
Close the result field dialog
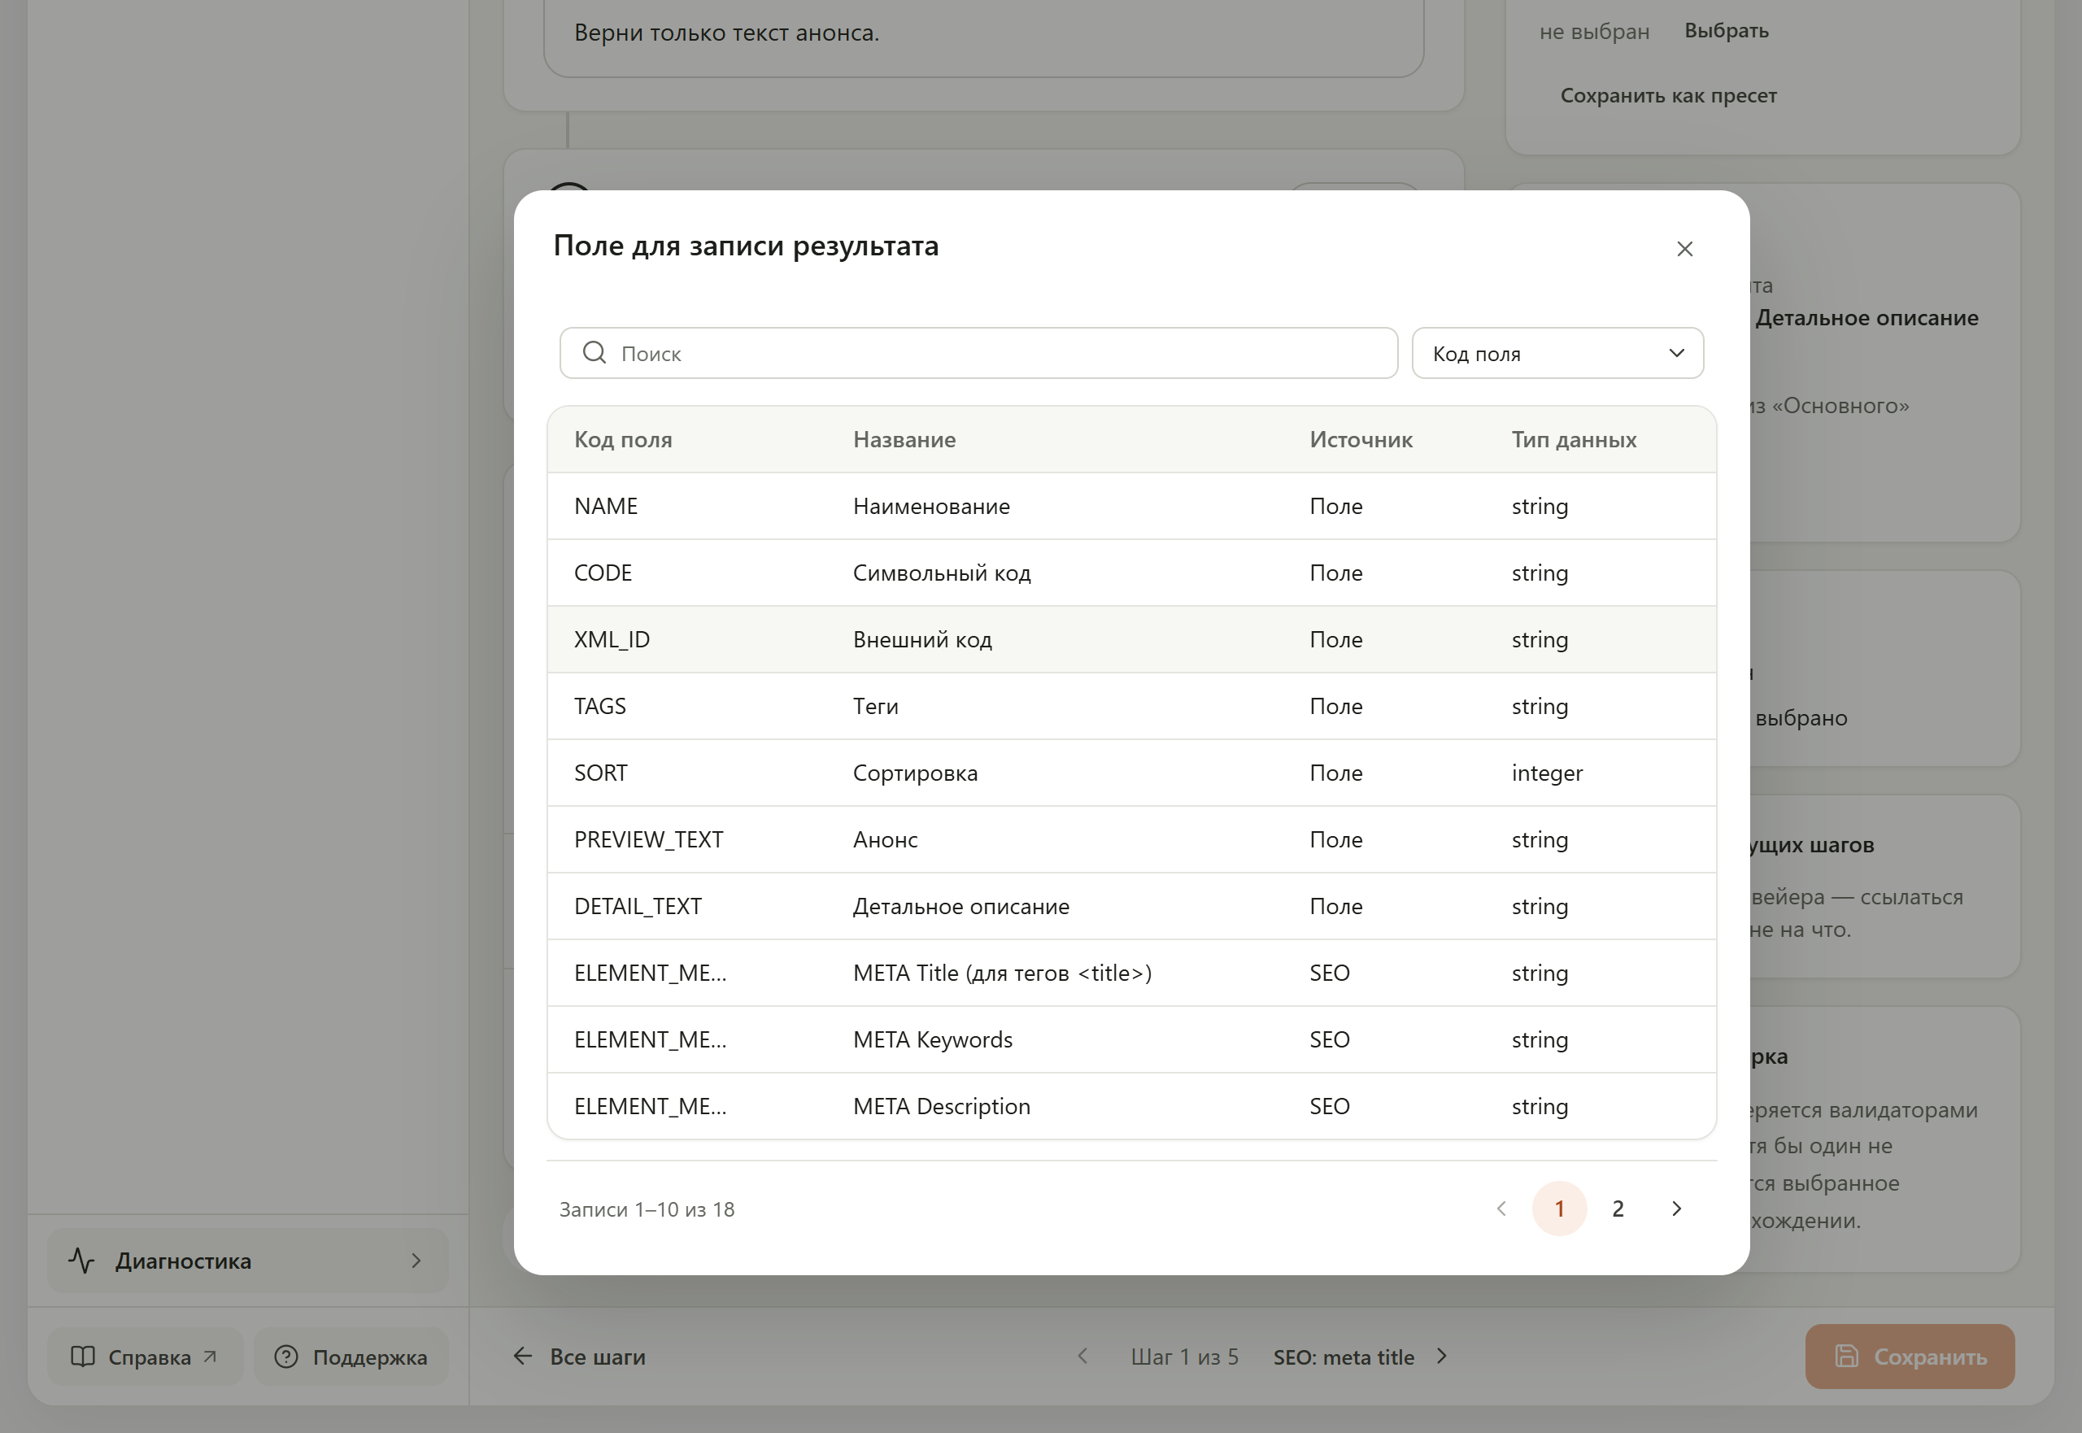(1684, 249)
